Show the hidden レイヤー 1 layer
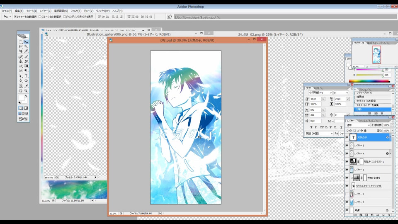The image size is (398, 224). pyautogui.click(x=347, y=194)
